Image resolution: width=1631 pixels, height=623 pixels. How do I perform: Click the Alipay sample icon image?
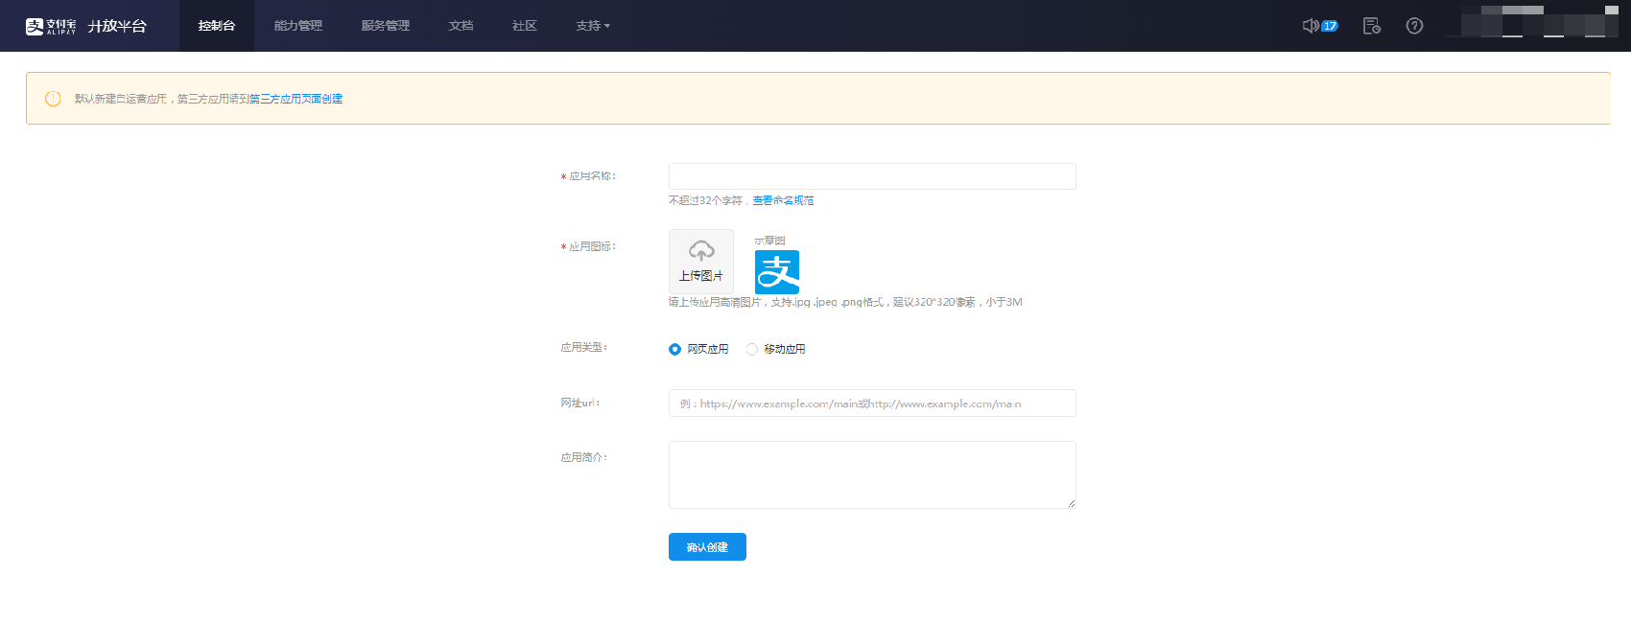tap(777, 272)
